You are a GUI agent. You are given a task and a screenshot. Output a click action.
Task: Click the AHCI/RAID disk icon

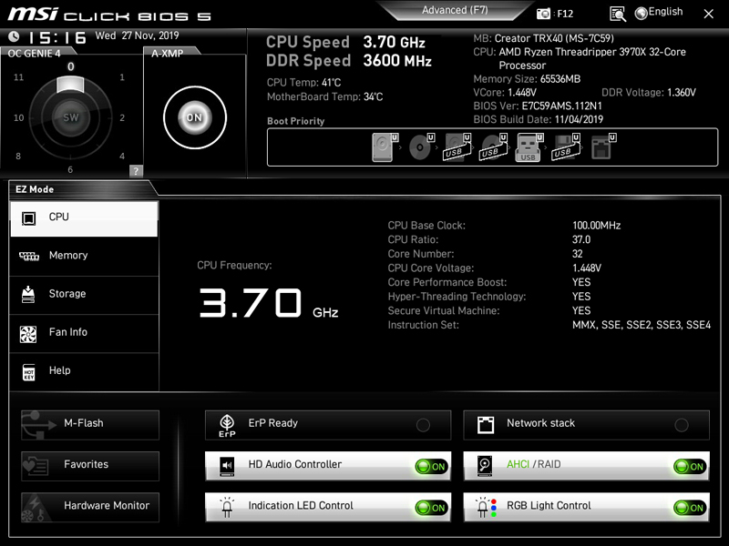click(485, 466)
